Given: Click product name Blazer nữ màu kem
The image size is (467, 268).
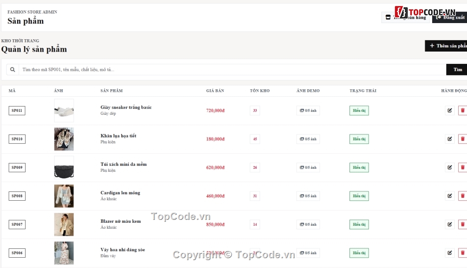Looking at the screenshot, I should pyautogui.click(x=120, y=221).
